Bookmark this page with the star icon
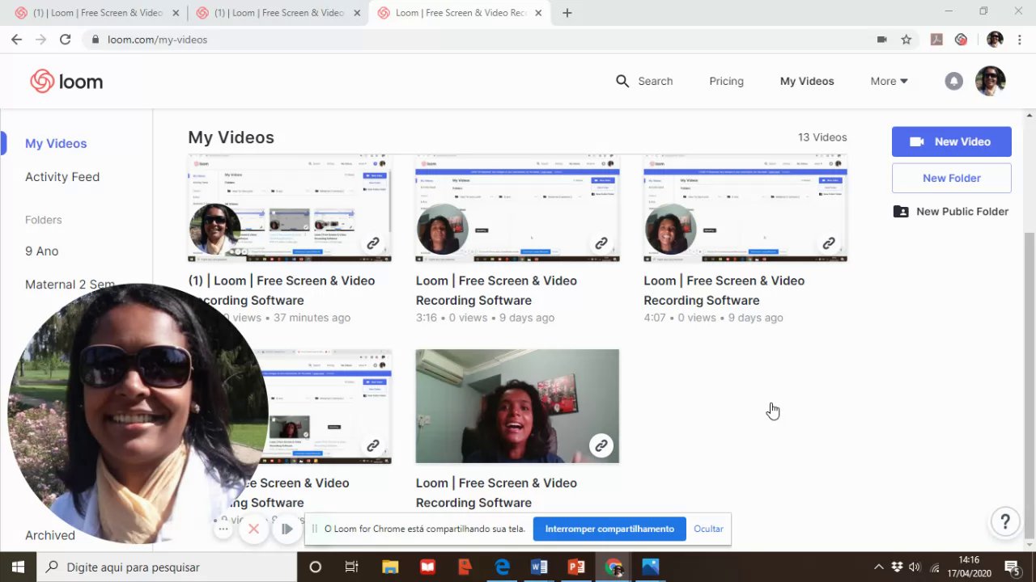1036x582 pixels. (x=906, y=39)
